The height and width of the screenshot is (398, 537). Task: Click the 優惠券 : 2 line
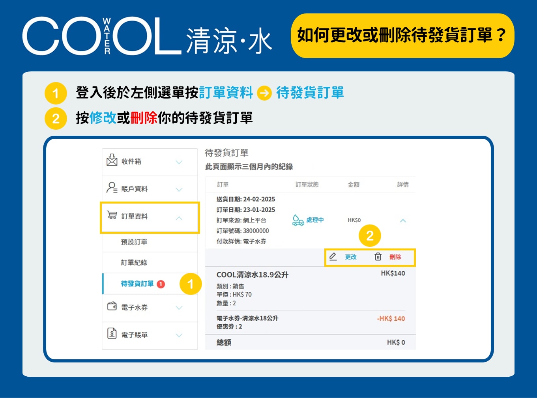coord(230,327)
